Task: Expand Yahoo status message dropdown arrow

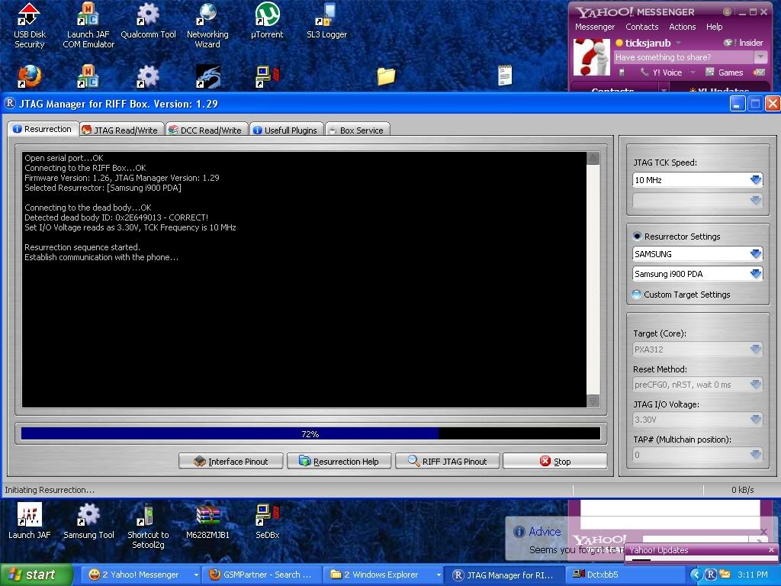Action: (x=760, y=57)
